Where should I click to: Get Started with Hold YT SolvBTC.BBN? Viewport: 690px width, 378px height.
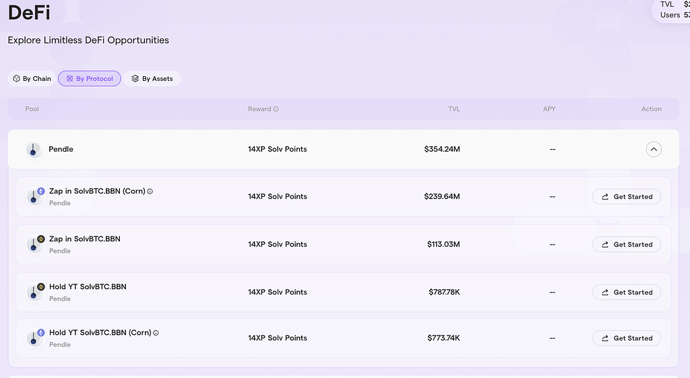click(627, 292)
